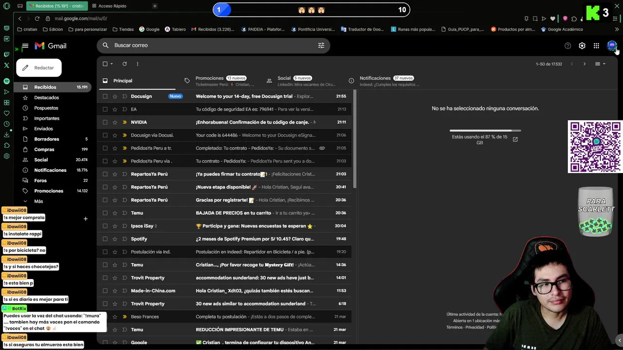623x350 pixels.
Task: Toggle importance marker on Beso Frances email
Action: 125,316
